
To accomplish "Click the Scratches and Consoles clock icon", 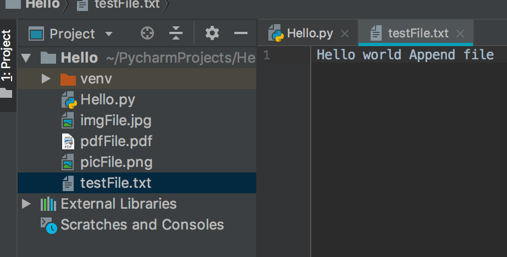I will pyautogui.click(x=49, y=225).
